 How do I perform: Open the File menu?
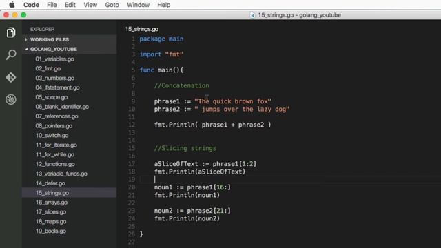pyautogui.click(x=52, y=5)
